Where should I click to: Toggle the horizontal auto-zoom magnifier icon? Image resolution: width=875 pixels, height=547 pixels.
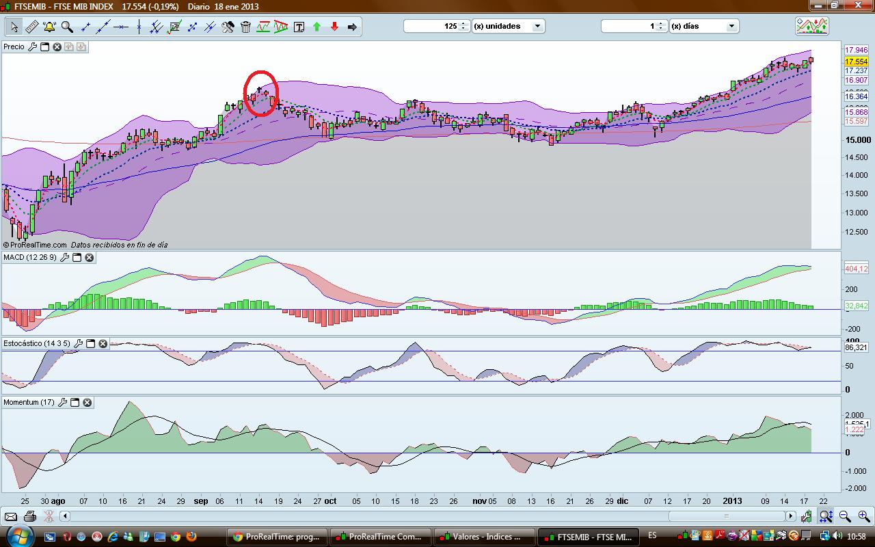click(x=826, y=516)
